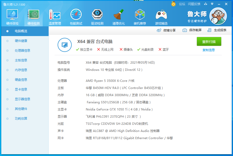The image size is (233, 156).
Task: Open 温度管理 temperature management
Action: tap(55, 17)
